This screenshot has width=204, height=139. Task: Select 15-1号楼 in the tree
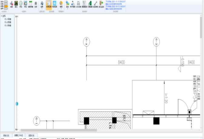[8, 19]
